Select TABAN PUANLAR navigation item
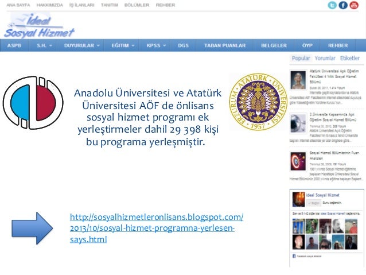Viewport: 366px width, 275px height. (x=225, y=45)
